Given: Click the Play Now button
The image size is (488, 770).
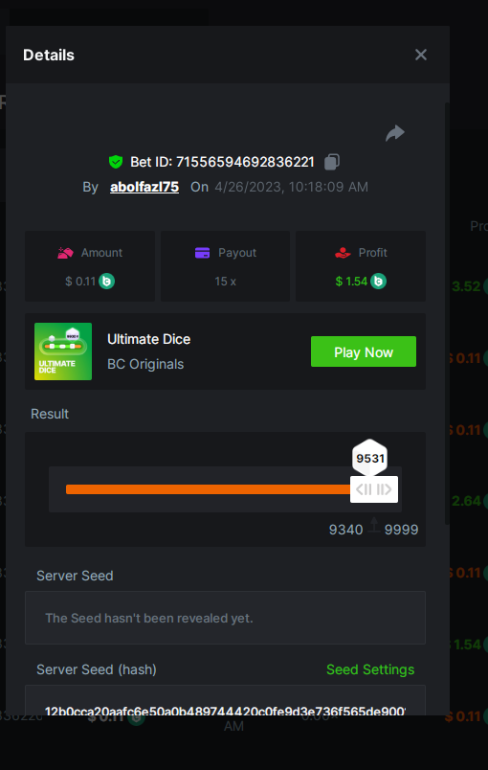Looking at the screenshot, I should tap(364, 351).
